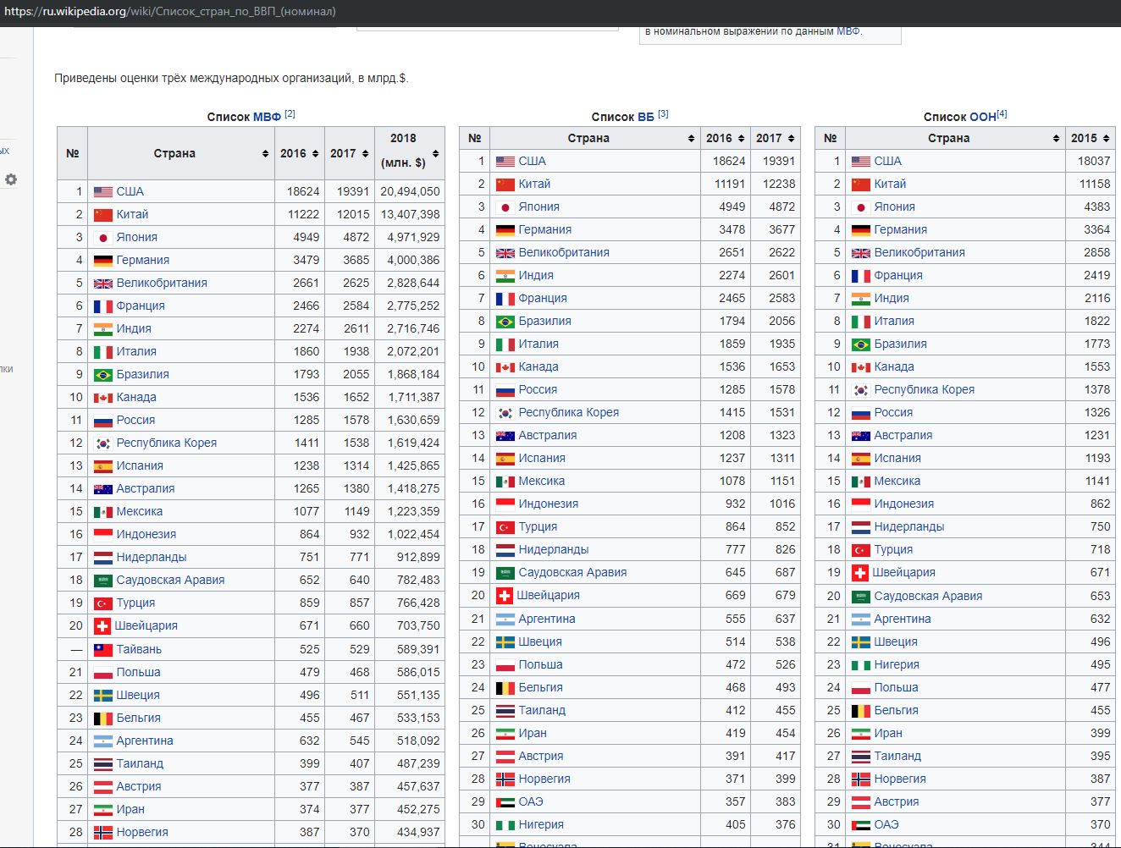Click the South Korea flag in the UN list
Image resolution: width=1121 pixels, height=848 pixels.
(861, 390)
